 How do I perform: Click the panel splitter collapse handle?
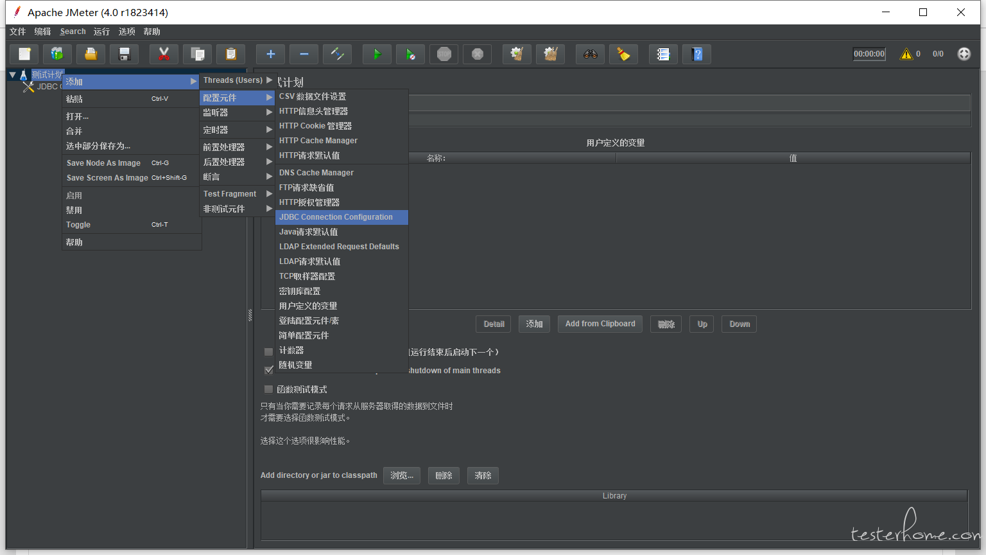click(250, 315)
